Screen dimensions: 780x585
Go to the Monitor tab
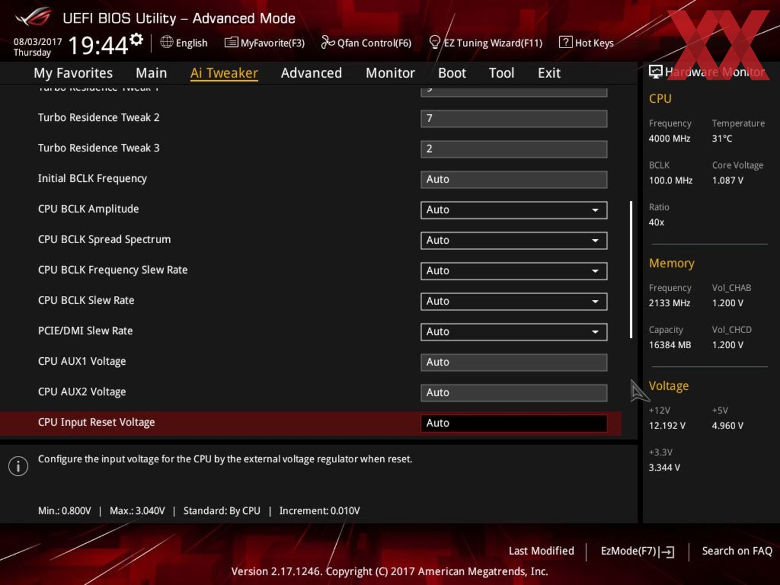click(391, 73)
